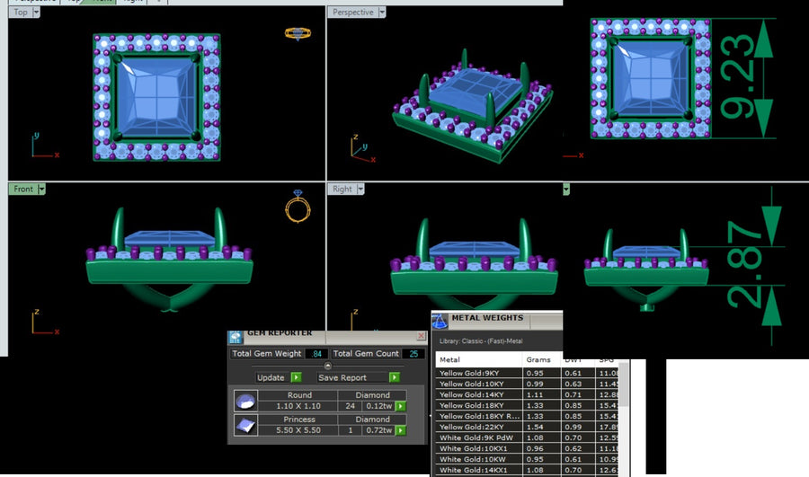Viewport: 809px width, 477px height.
Task: Click the Metal column header
Action: (479, 359)
